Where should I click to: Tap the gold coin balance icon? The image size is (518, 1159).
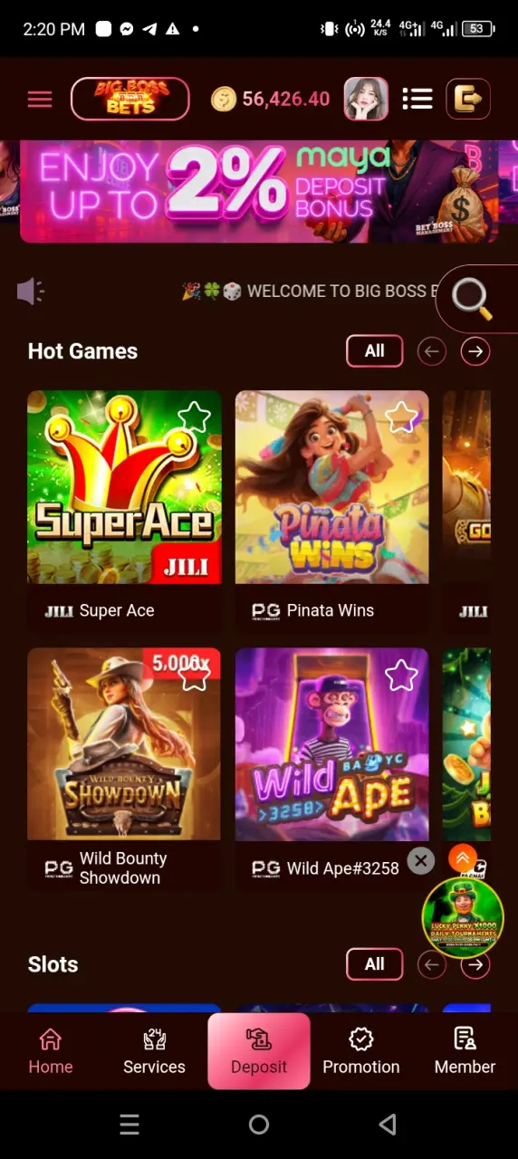[224, 100]
